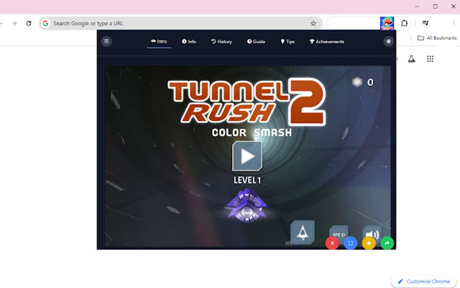Image resolution: width=460 pixels, height=288 pixels.
Task: Open the All Bookmarks folder
Action: pos(437,38)
